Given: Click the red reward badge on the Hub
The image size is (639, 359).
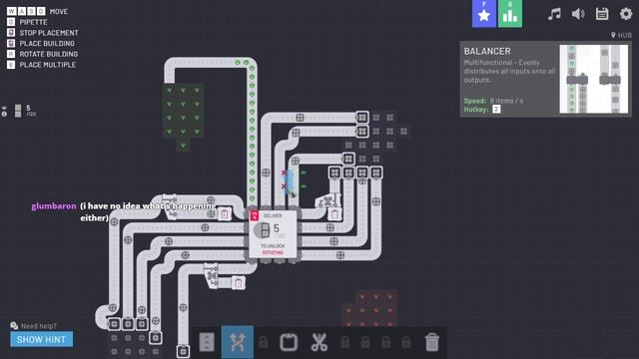Looking at the screenshot, I should click(x=255, y=215).
